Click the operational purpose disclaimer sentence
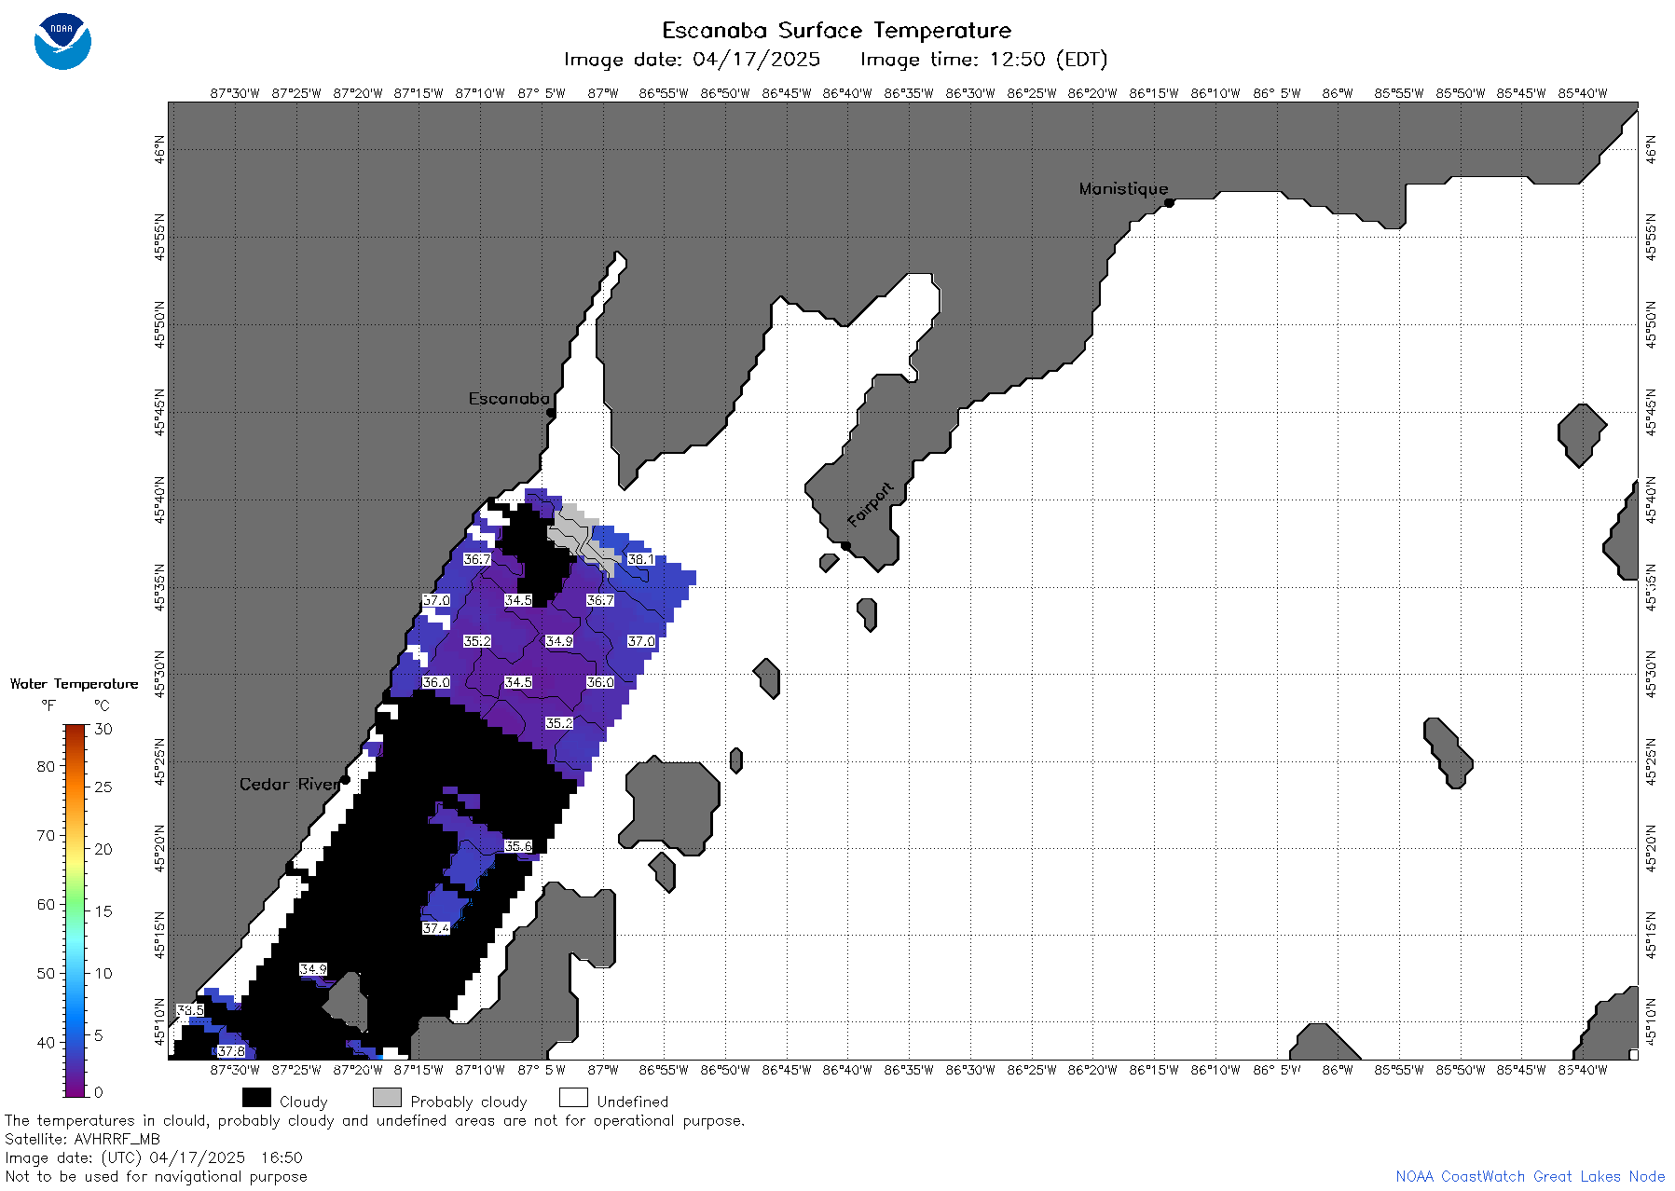This screenshot has width=1675, height=1191. pos(375,1120)
